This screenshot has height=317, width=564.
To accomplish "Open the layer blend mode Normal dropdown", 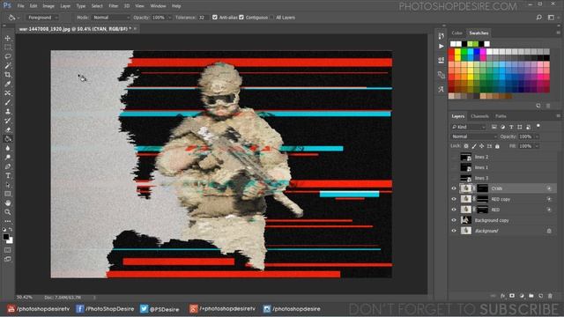I will pyautogui.click(x=474, y=136).
